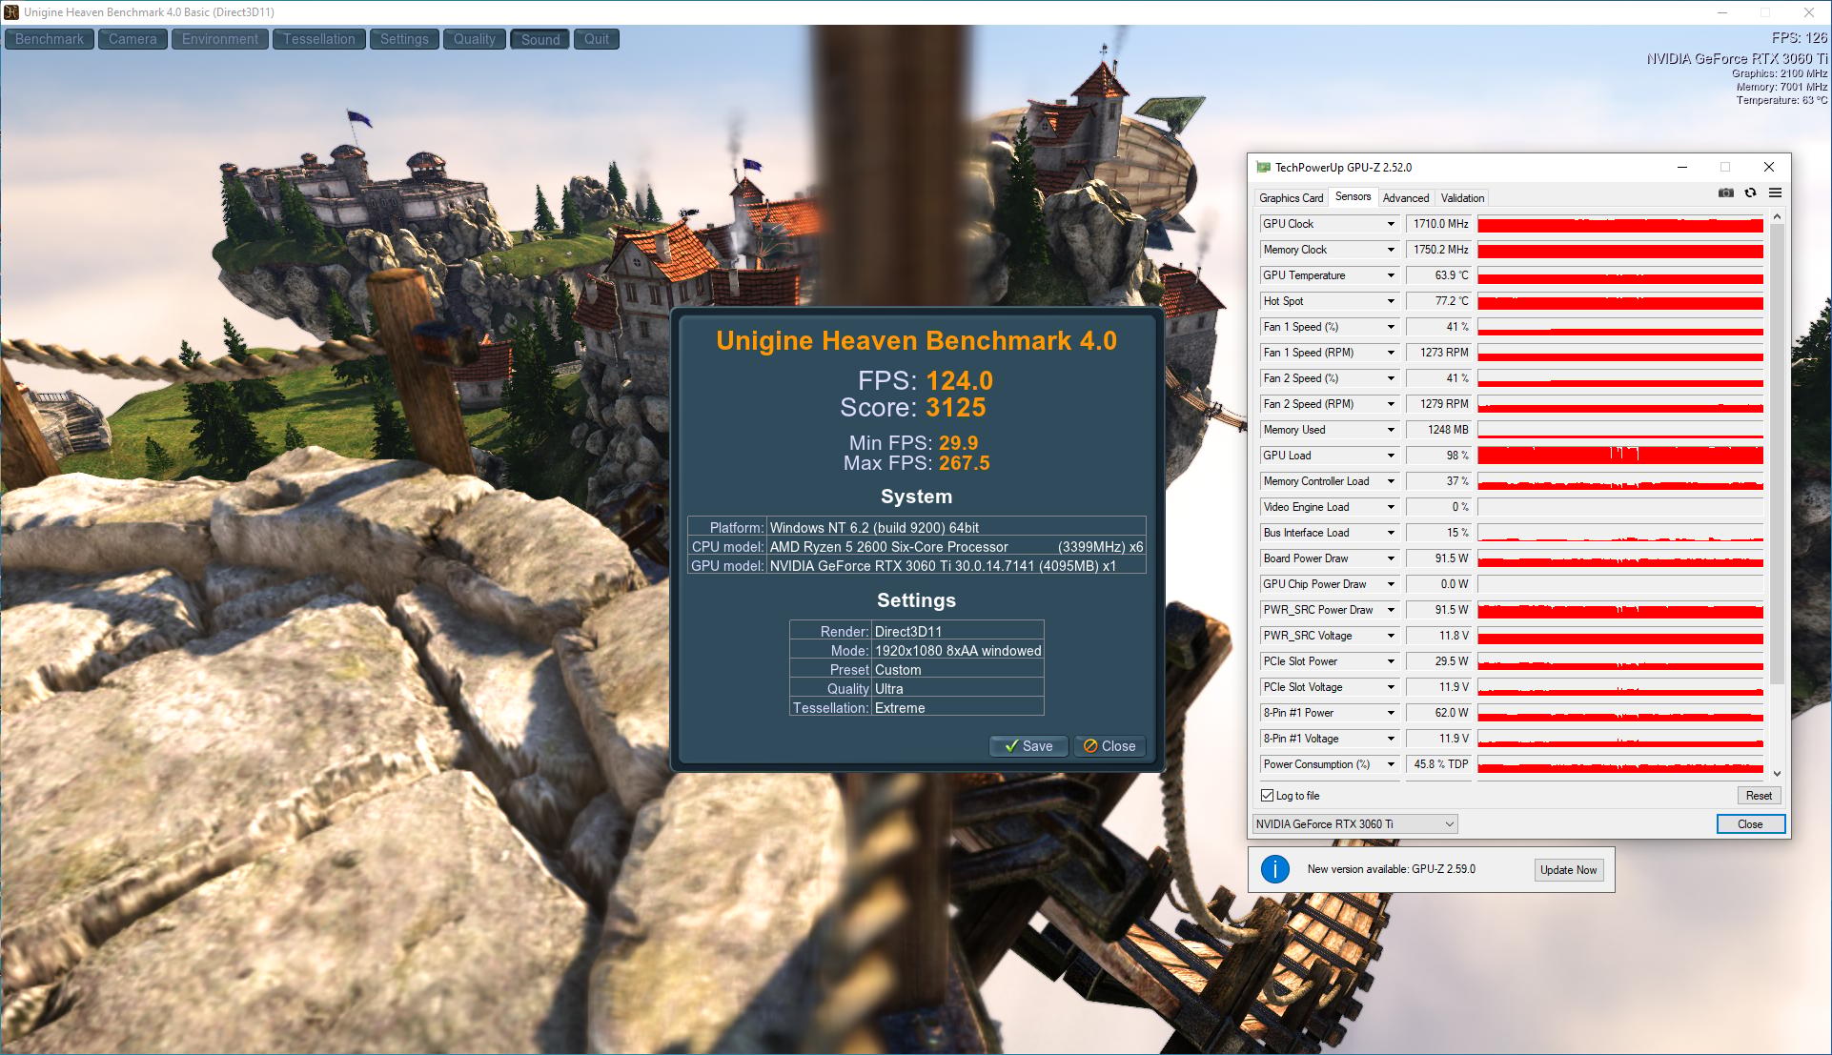
Task: Click the Unigine Heaven window title icon
Action: click(x=10, y=12)
